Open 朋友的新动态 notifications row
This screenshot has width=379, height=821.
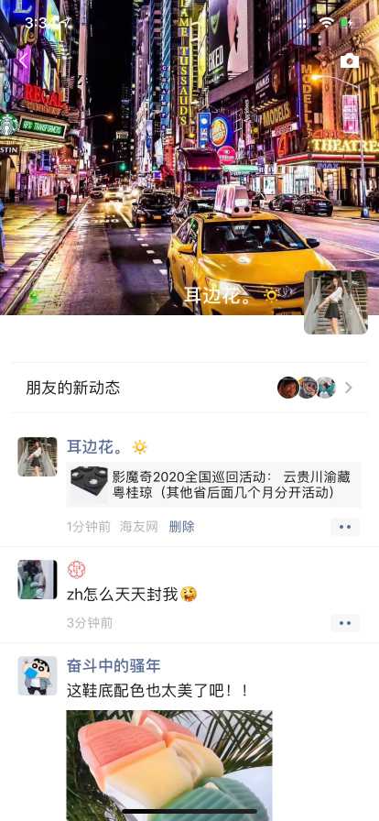(189, 388)
